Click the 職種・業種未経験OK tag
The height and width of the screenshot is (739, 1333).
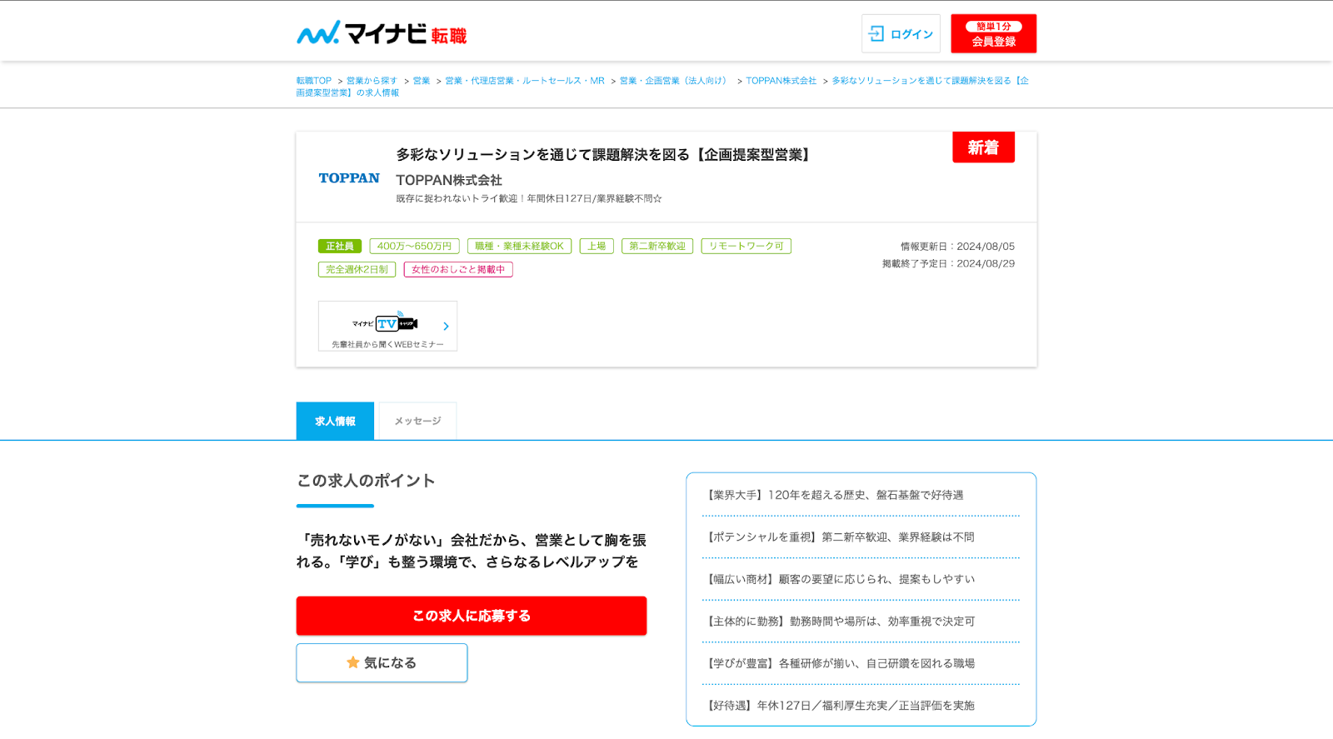point(519,247)
